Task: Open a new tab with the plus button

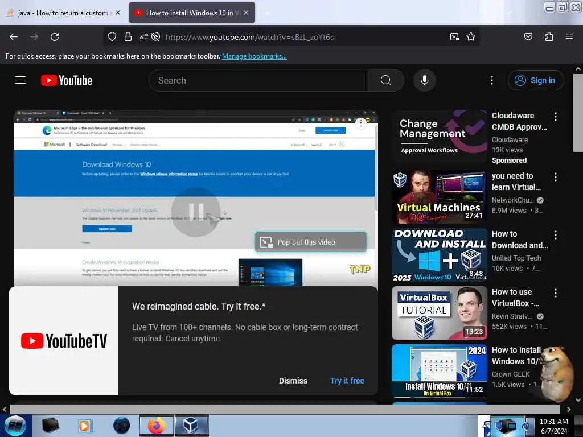Action: coord(267,13)
